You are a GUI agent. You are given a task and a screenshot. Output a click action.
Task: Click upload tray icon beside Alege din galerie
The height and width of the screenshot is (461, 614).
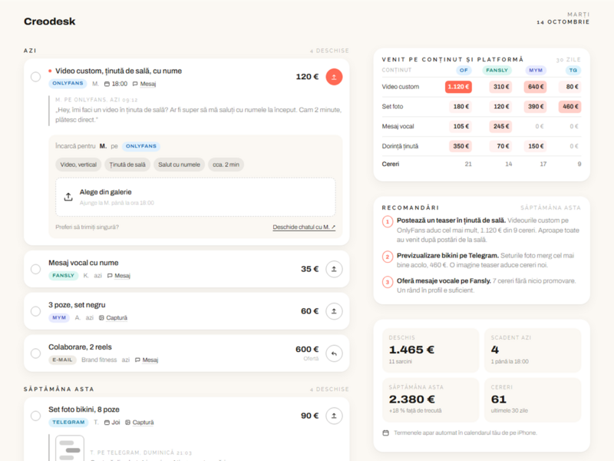coord(68,197)
